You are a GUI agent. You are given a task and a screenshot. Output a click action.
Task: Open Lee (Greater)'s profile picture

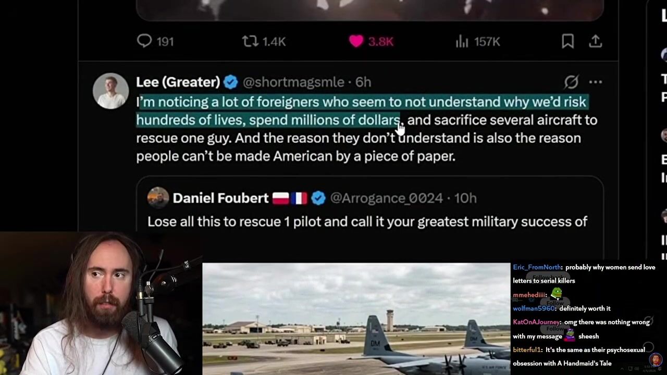pos(110,91)
